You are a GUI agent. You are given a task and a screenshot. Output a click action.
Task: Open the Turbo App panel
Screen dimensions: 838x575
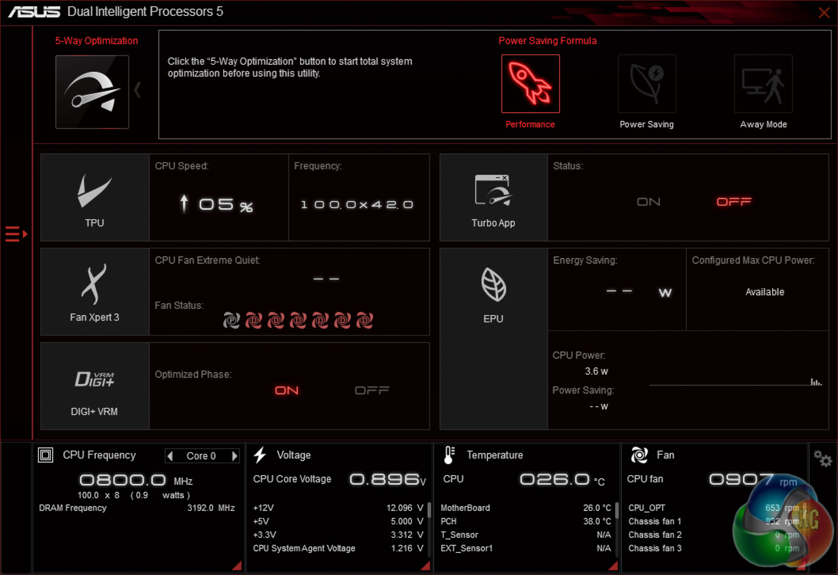pyautogui.click(x=493, y=197)
